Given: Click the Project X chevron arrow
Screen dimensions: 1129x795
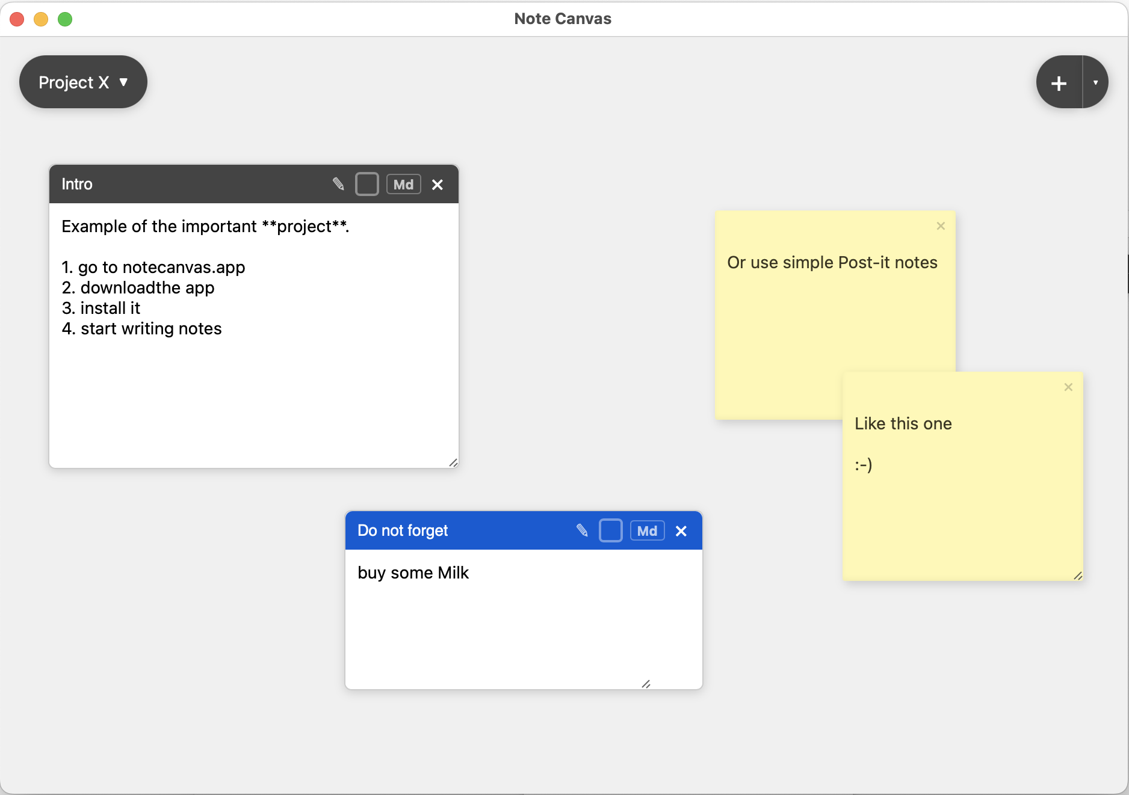Looking at the screenshot, I should click(124, 82).
